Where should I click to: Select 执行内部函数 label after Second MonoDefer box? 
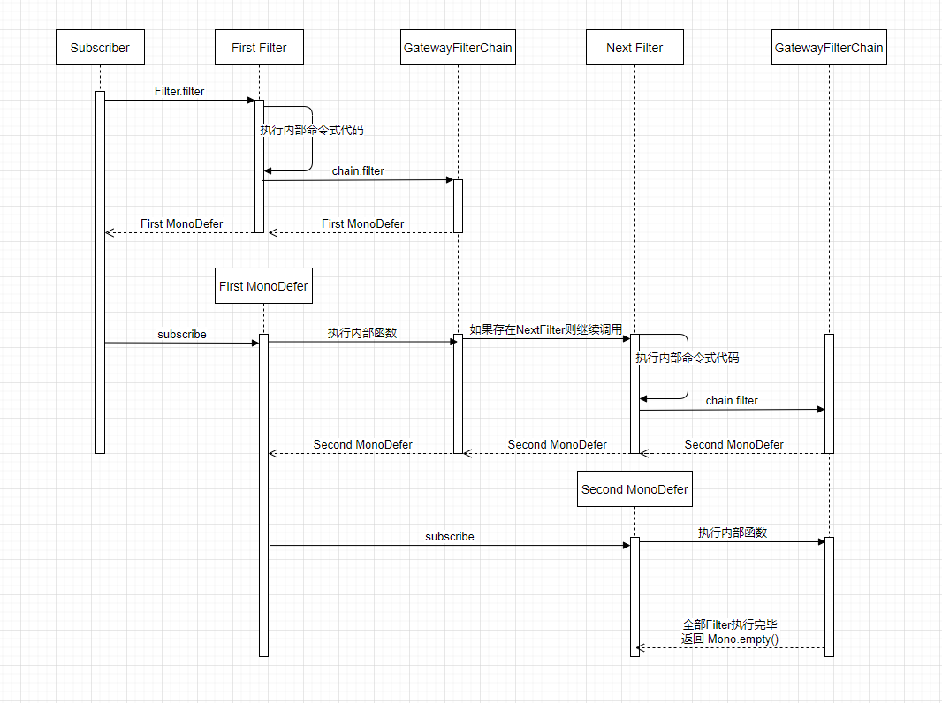coord(733,533)
